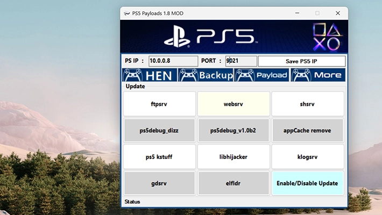Minimize the PS5 Payloads window
382x215 pixels.
click(x=297, y=13)
